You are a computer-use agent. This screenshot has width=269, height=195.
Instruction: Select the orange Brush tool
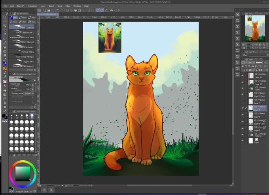pos(5,68)
